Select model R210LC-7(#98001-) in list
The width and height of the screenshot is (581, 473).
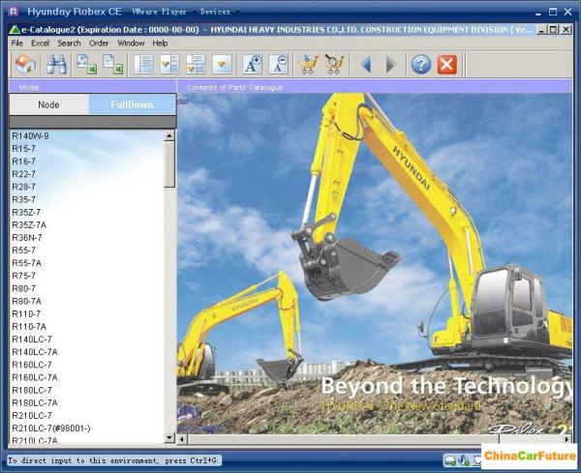tap(51, 429)
